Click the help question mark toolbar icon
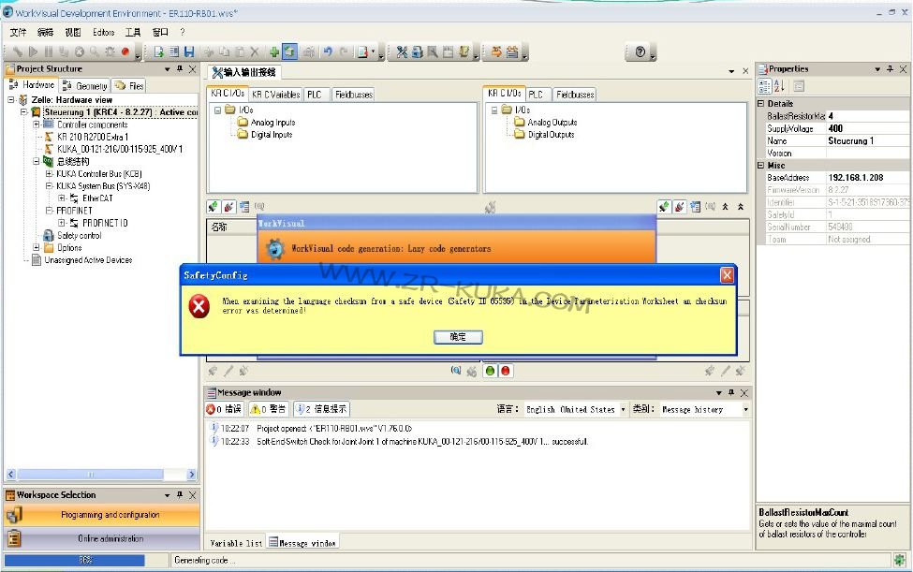This screenshot has width=913, height=572. [x=641, y=52]
